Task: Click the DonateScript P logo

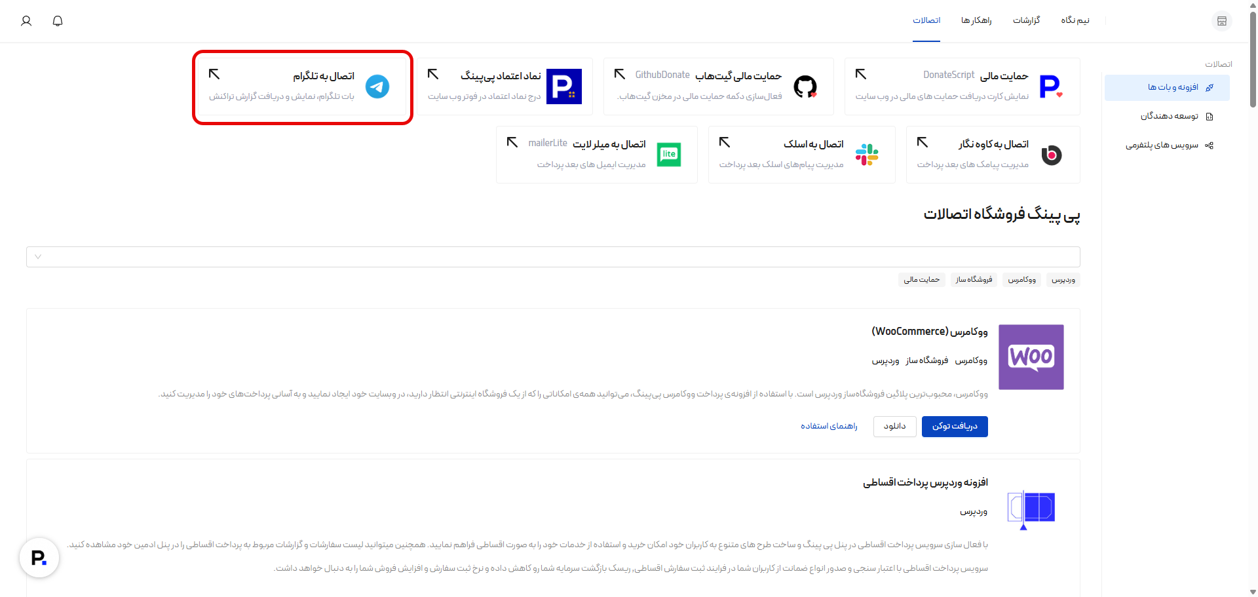Action: tap(1051, 87)
